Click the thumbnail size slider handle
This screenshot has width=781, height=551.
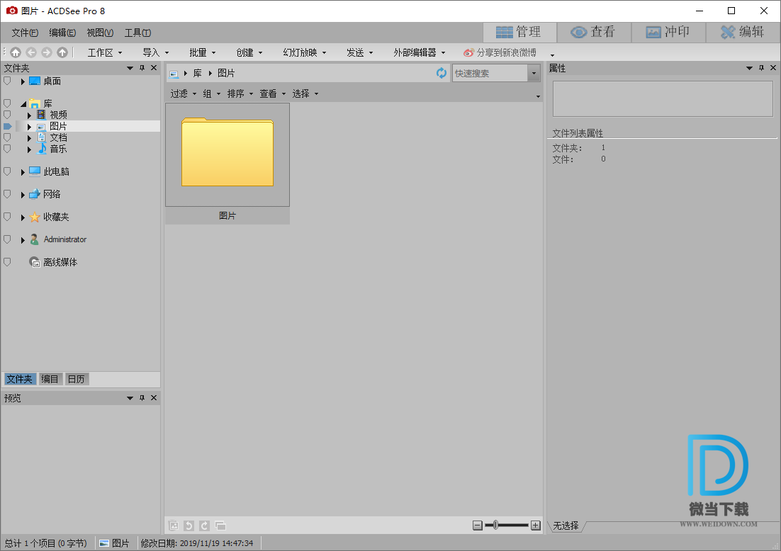(x=495, y=526)
